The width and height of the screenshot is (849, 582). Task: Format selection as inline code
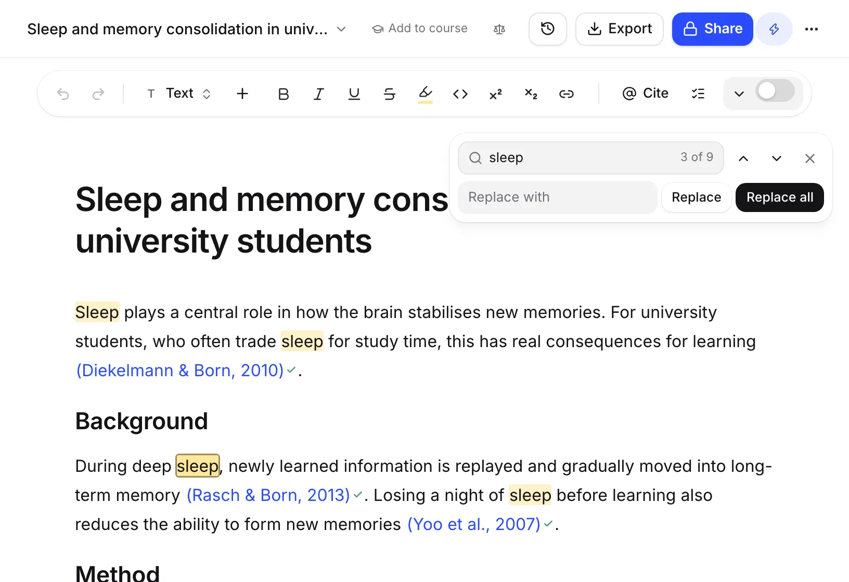pos(460,94)
